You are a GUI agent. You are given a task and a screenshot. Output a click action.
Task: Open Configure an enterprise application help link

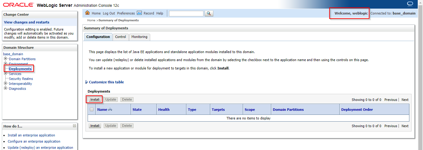point(34,141)
